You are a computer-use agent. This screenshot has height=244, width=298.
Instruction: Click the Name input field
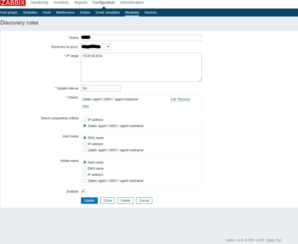[x=141, y=38]
